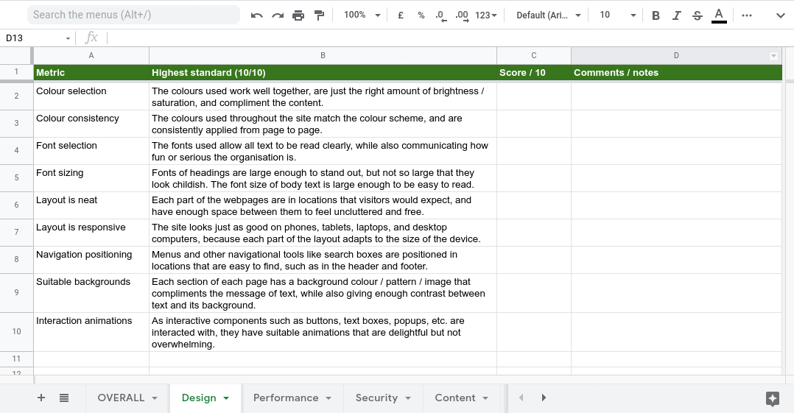Toggle strikethrough formatting

click(x=698, y=15)
